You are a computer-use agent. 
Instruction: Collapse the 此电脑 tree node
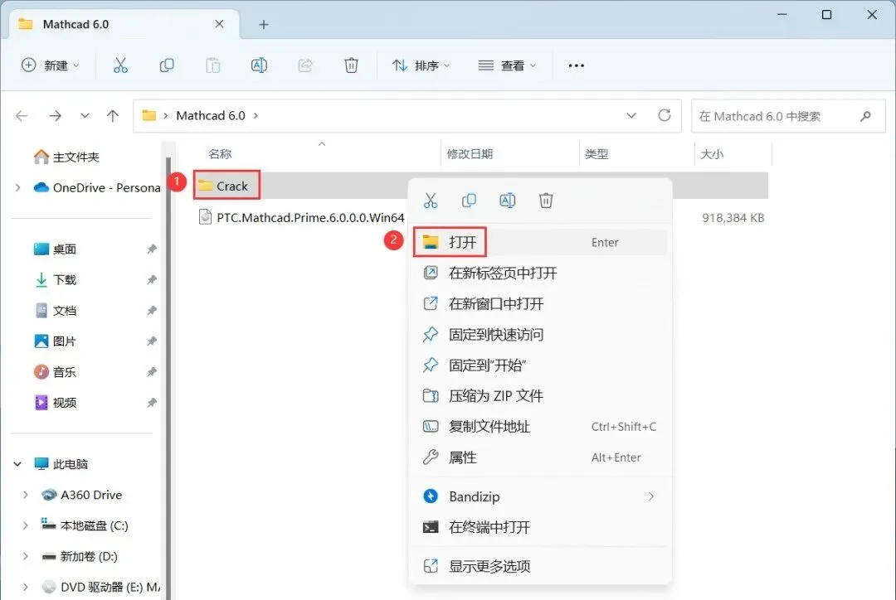coord(17,464)
